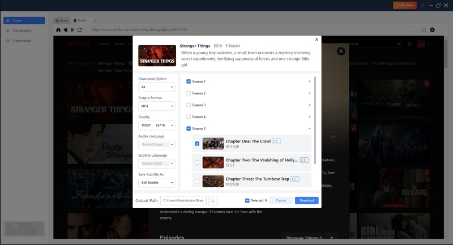The width and height of the screenshot is (453, 245).
Task: Check Chapter Three: The Turnbow Trap
Action: 197,181
